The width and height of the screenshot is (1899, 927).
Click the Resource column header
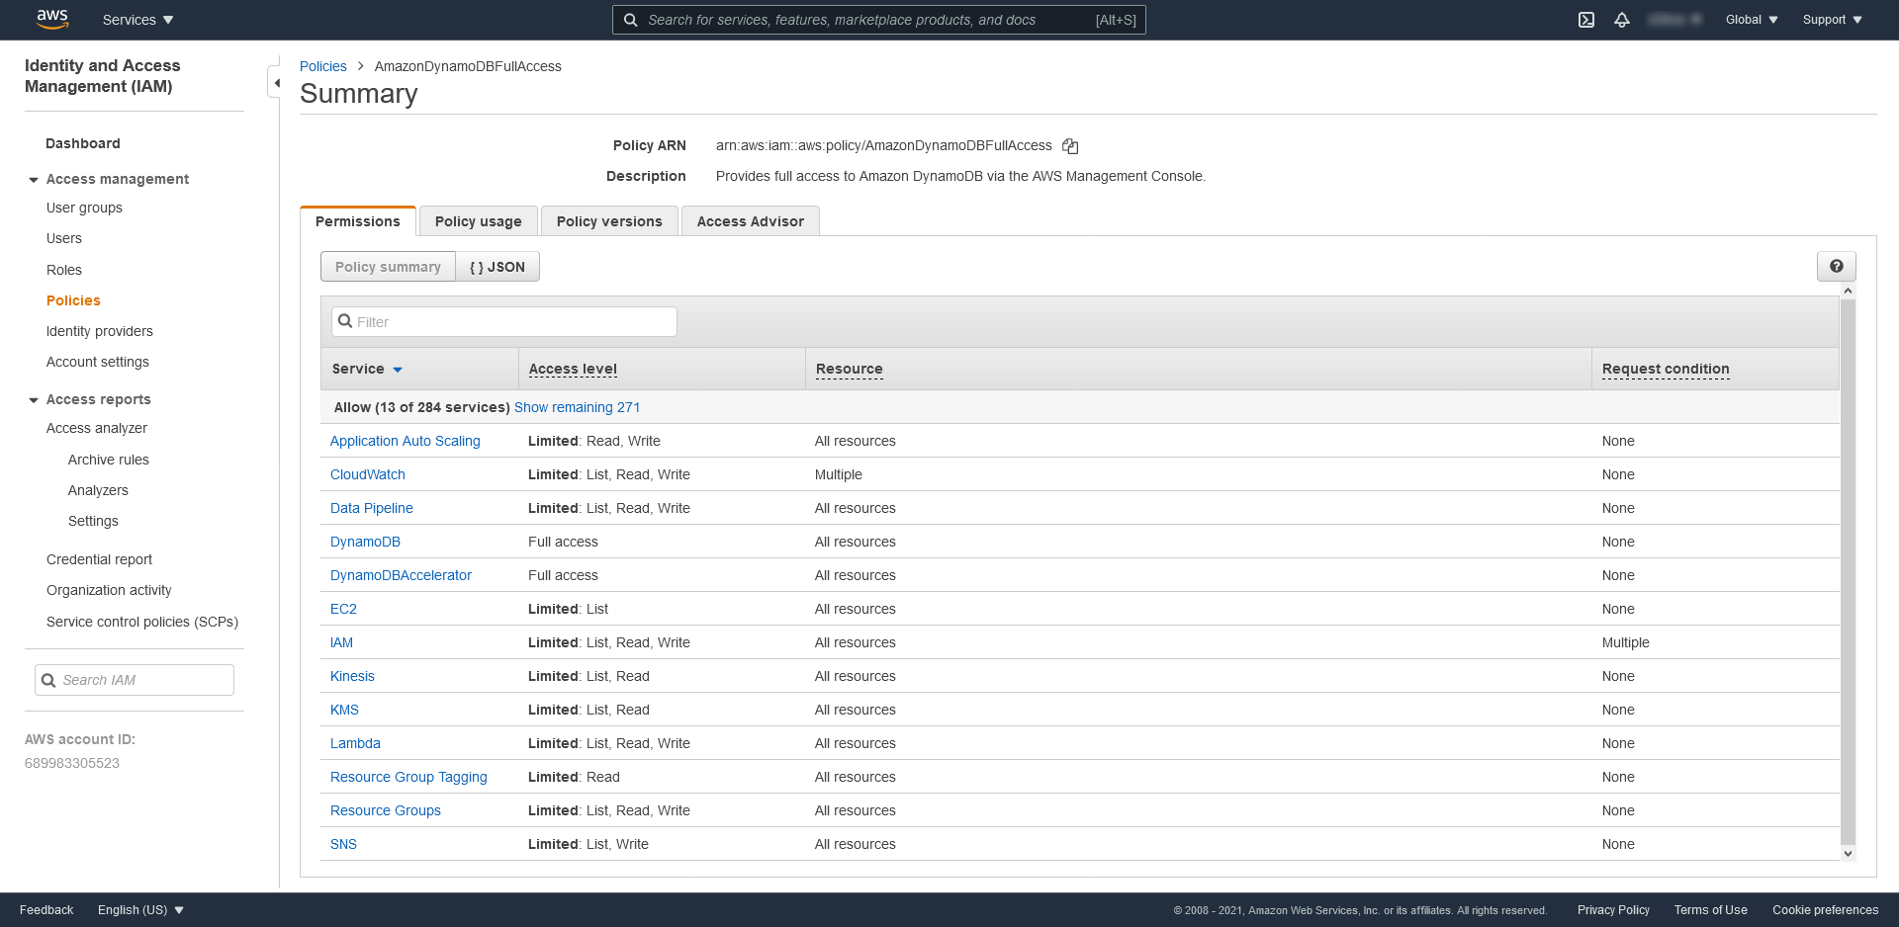pos(850,369)
